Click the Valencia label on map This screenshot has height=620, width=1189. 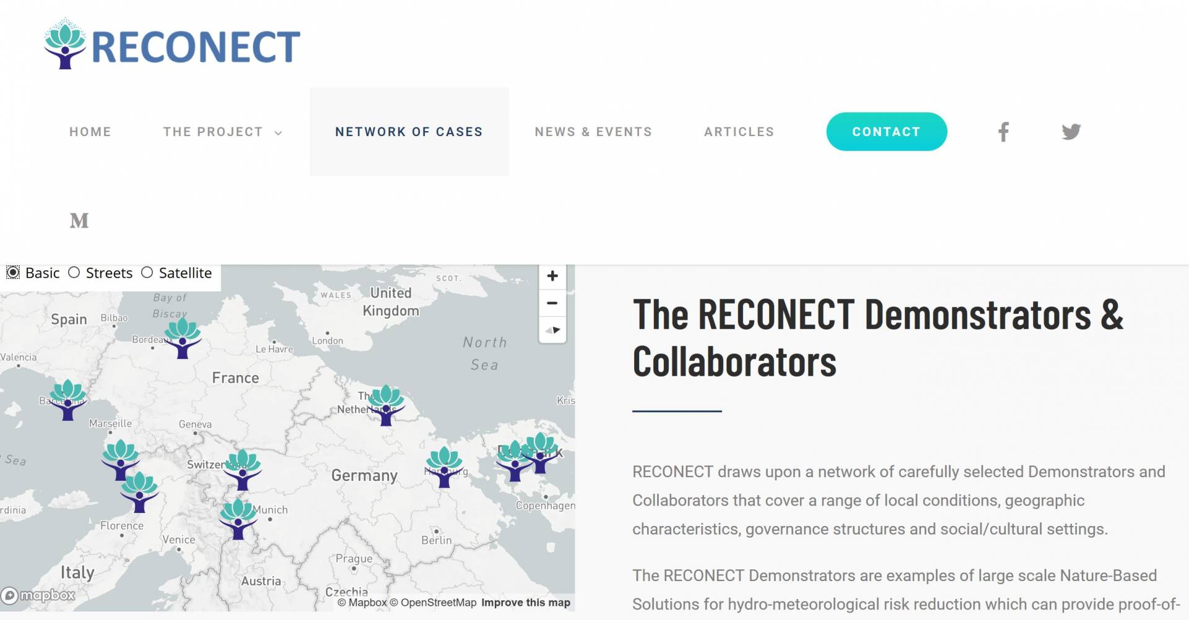click(x=19, y=358)
